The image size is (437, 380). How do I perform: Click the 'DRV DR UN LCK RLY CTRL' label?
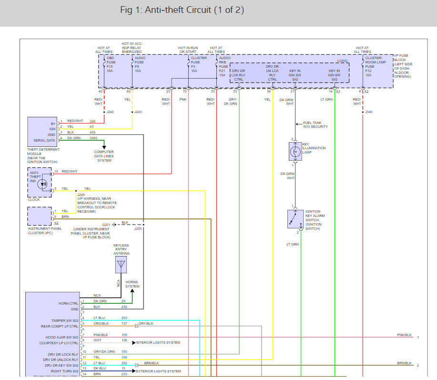pos(272,73)
